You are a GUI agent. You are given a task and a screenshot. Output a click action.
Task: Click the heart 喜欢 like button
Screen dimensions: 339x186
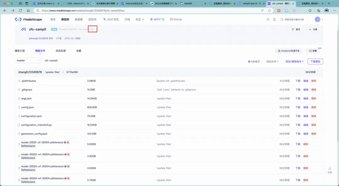[296, 29]
